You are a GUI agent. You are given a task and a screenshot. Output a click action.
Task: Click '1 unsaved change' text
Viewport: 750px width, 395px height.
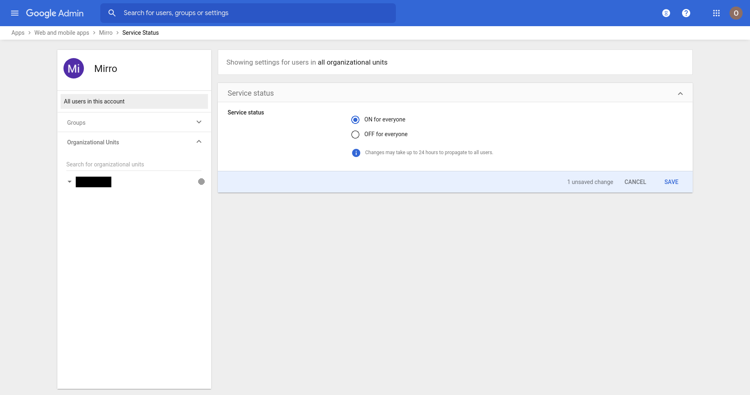click(590, 182)
